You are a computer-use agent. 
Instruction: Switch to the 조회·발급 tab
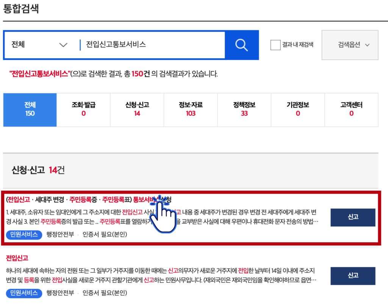[83, 110]
